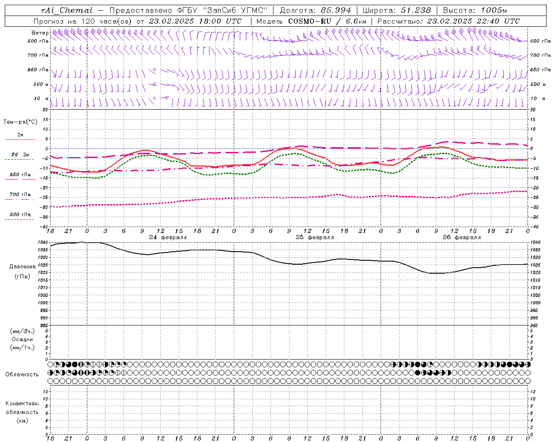
Task: Click the (гПа) unit label under Давление
Action: pyautogui.click(x=22, y=277)
